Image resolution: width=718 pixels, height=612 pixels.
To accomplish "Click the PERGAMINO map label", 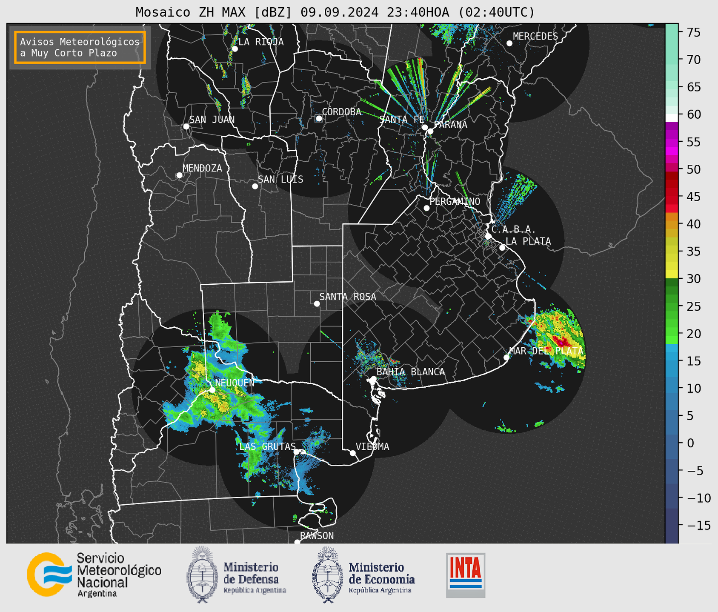I will (x=455, y=201).
